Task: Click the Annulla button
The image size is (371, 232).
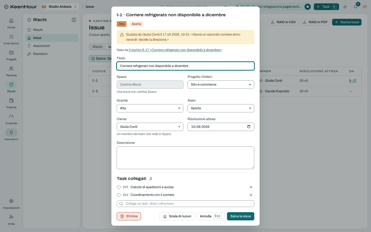Action: 211,216
